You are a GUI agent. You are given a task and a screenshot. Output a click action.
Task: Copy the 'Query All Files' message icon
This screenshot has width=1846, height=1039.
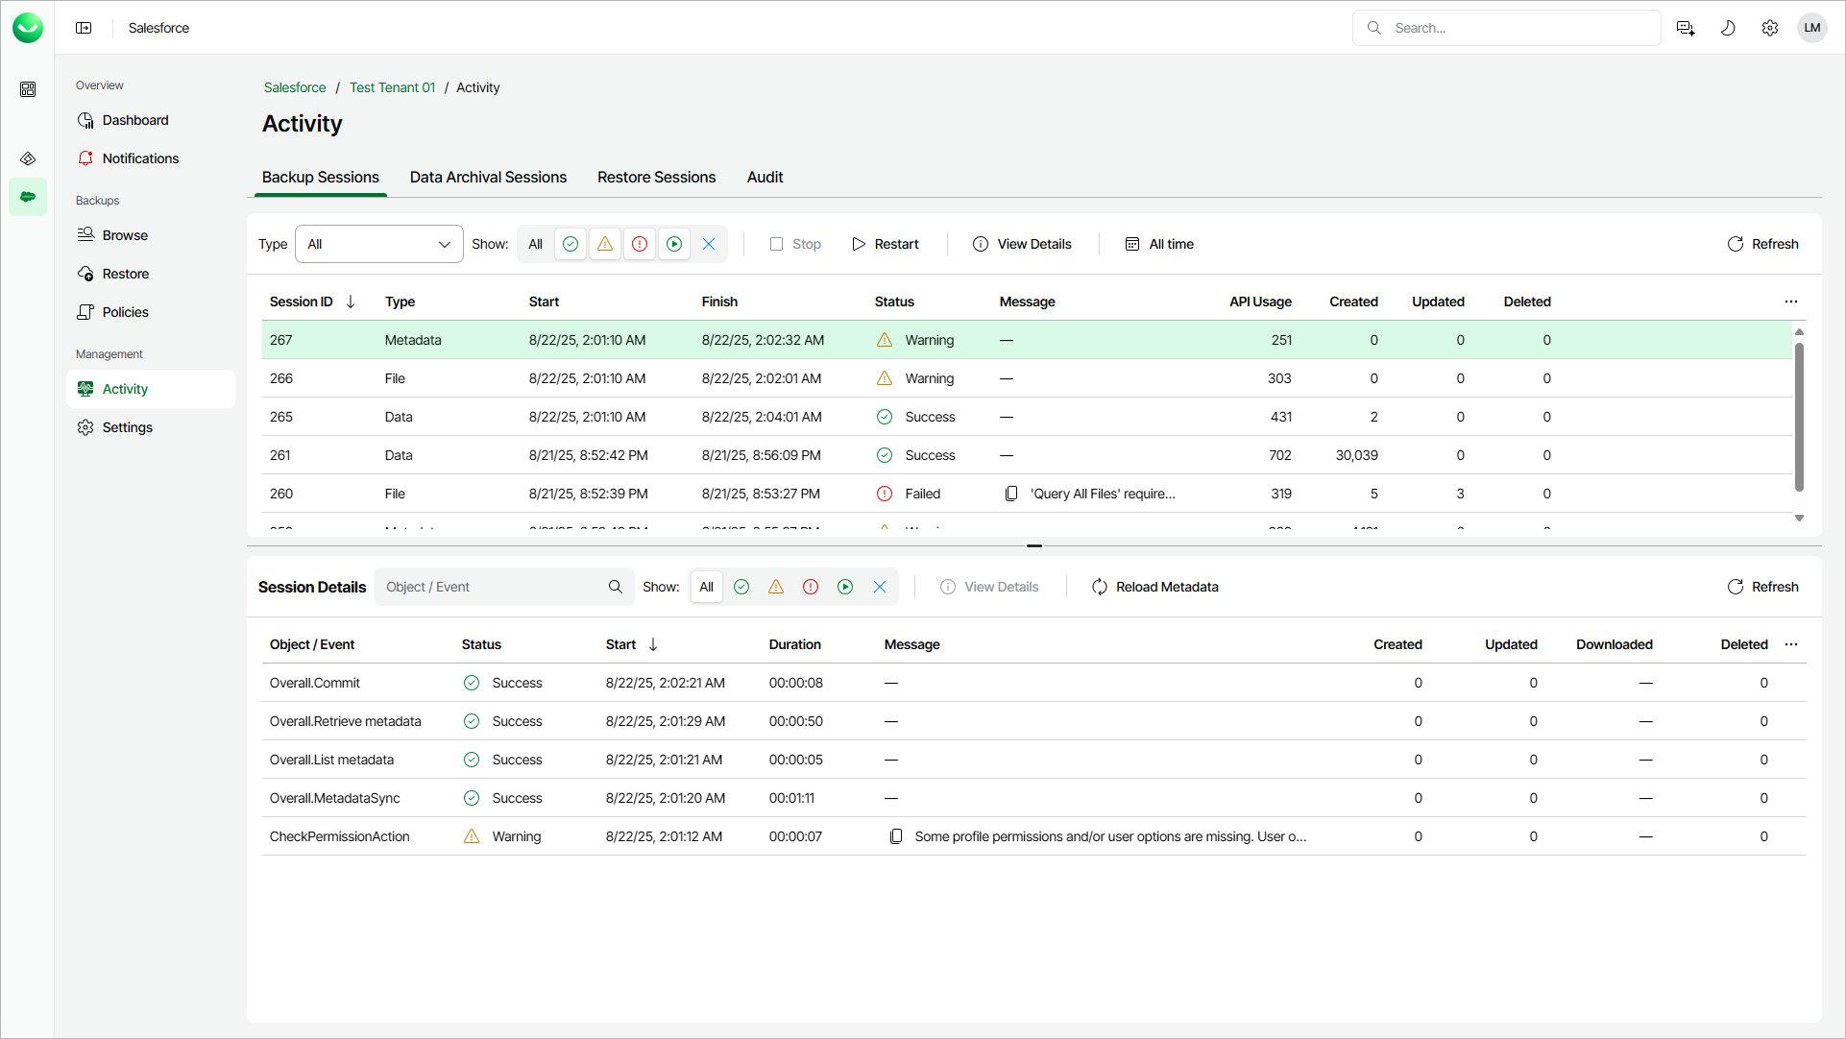tap(1011, 494)
